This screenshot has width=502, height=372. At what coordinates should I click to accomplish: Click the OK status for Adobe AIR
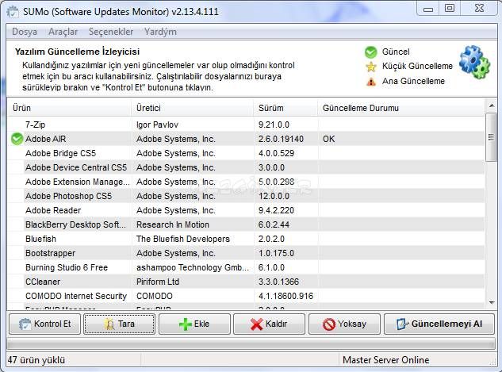click(x=329, y=139)
